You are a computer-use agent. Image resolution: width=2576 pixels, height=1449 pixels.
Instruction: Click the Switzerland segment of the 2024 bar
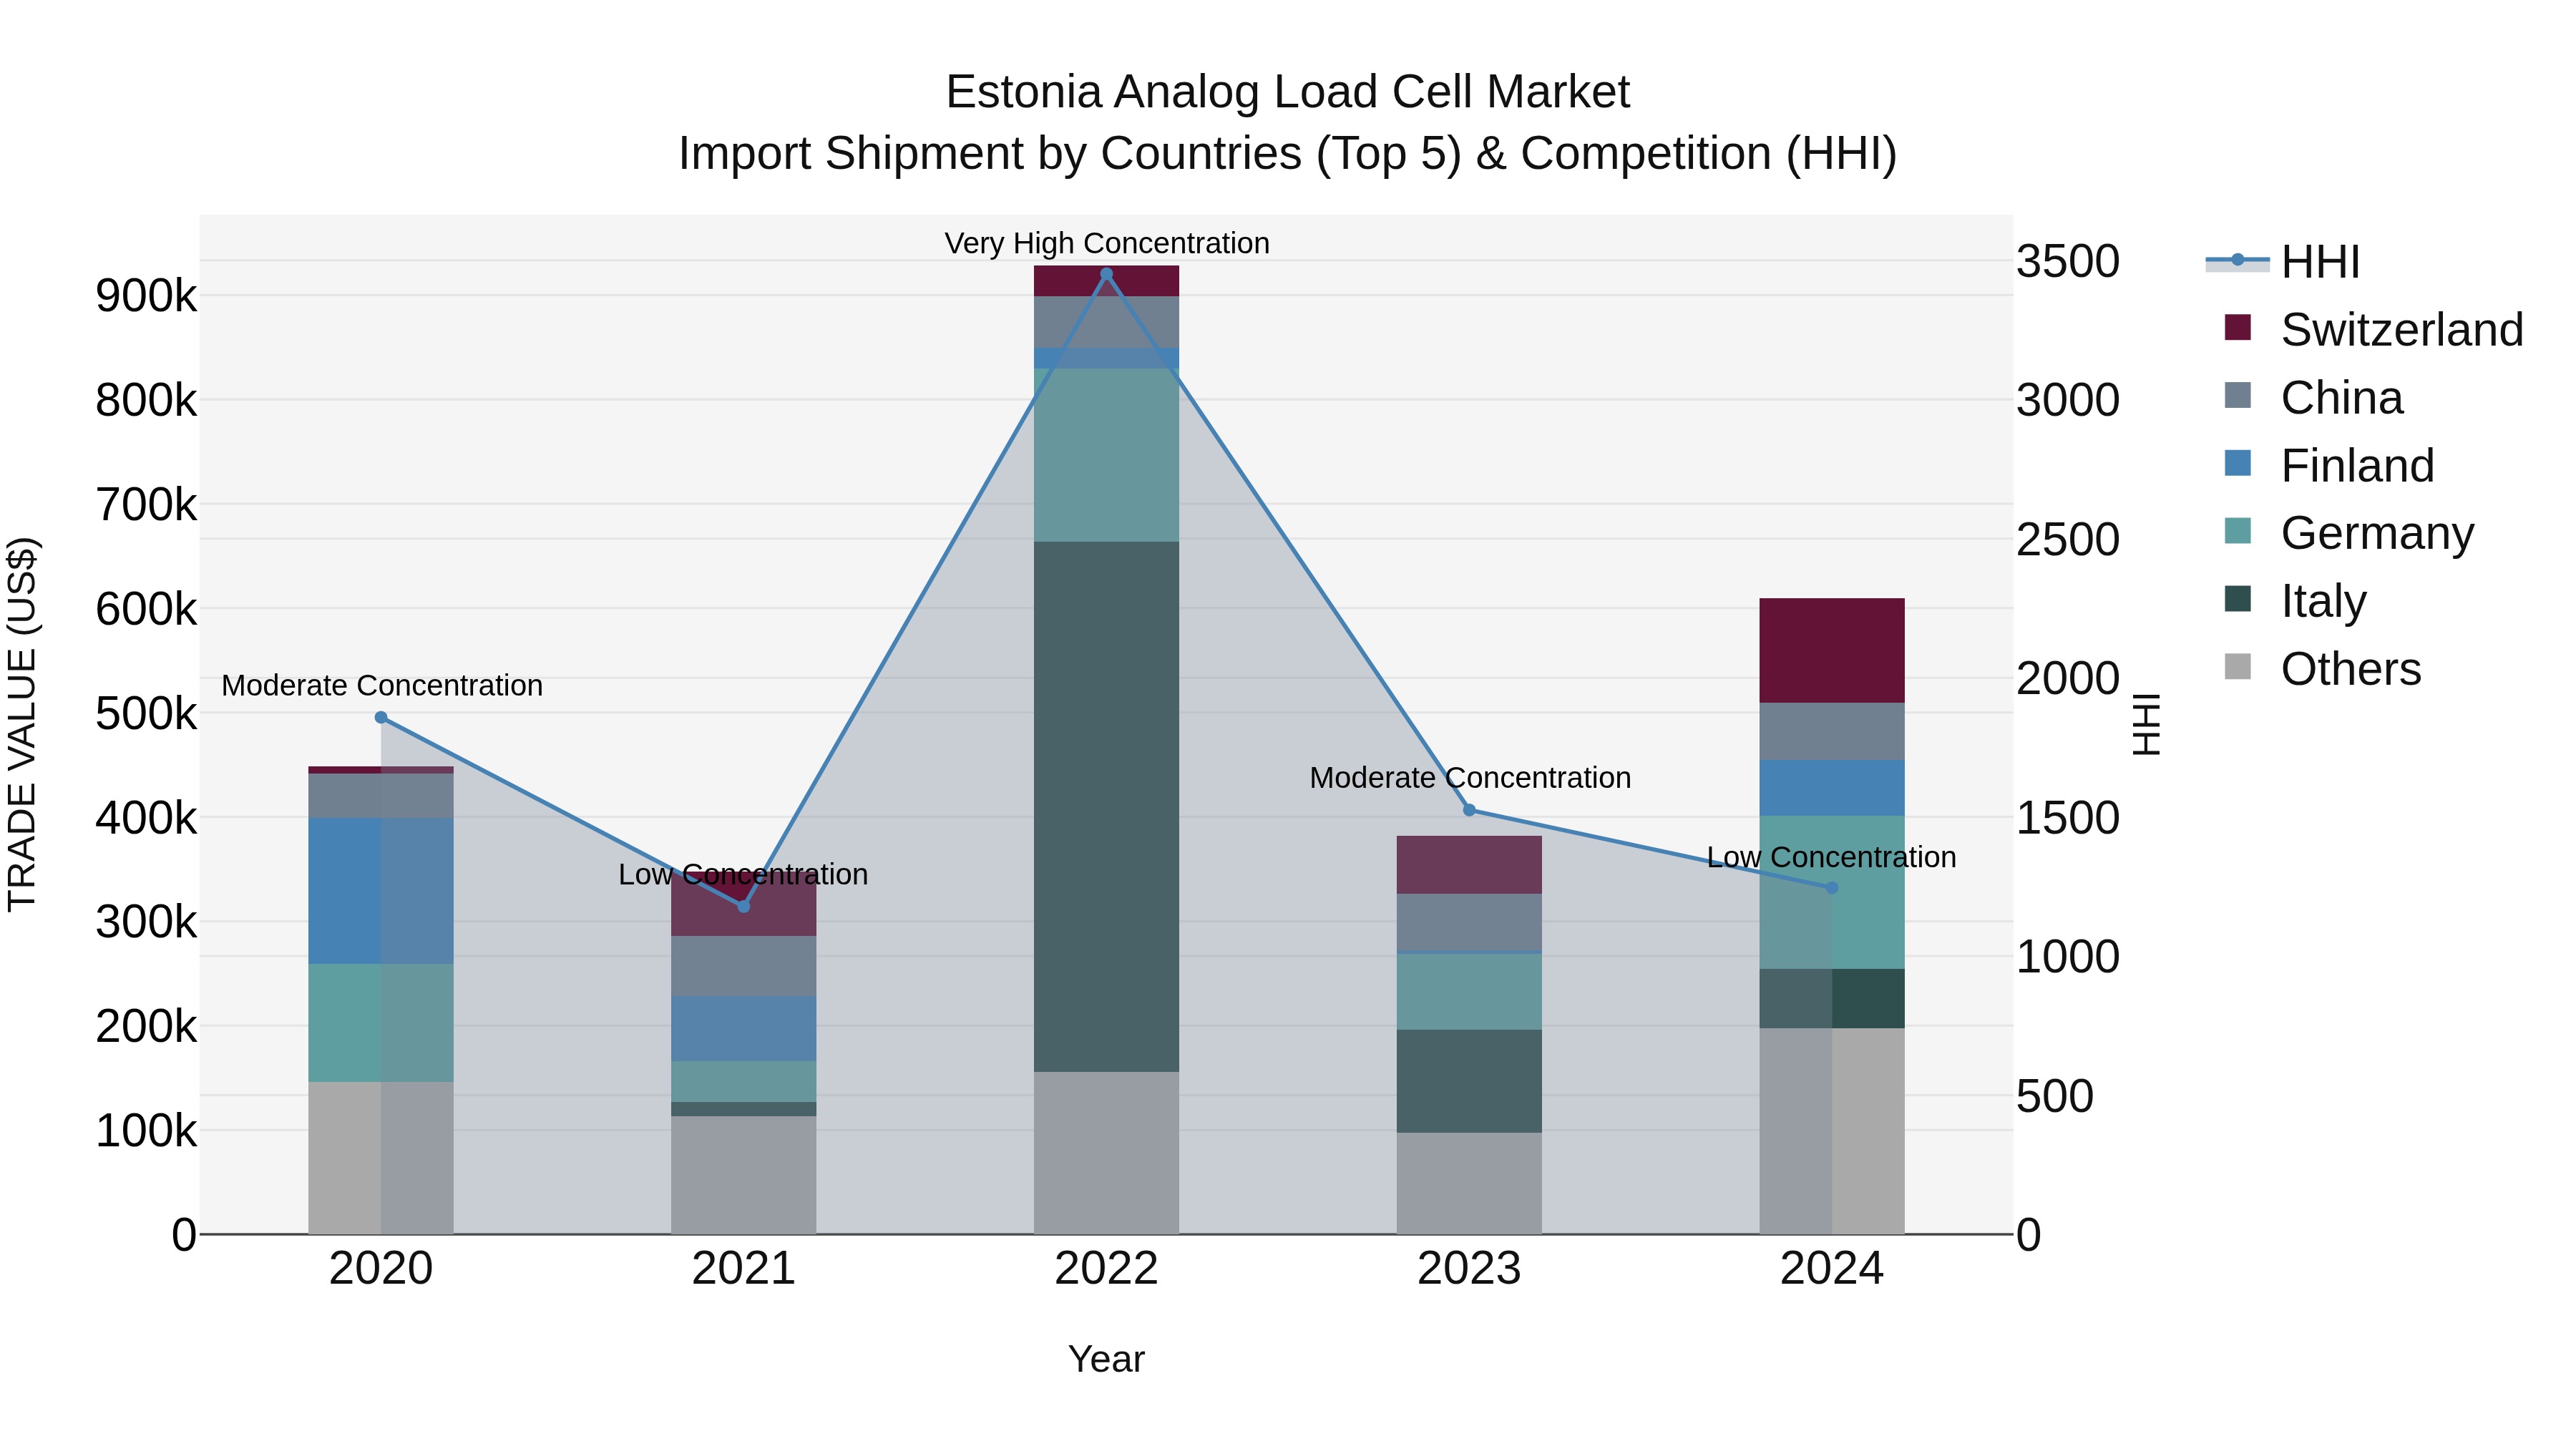(1832, 651)
